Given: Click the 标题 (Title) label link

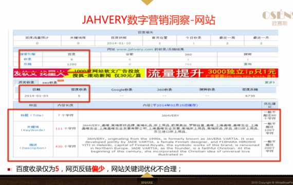Looking at the screenshot, I should [x=32, y=115].
